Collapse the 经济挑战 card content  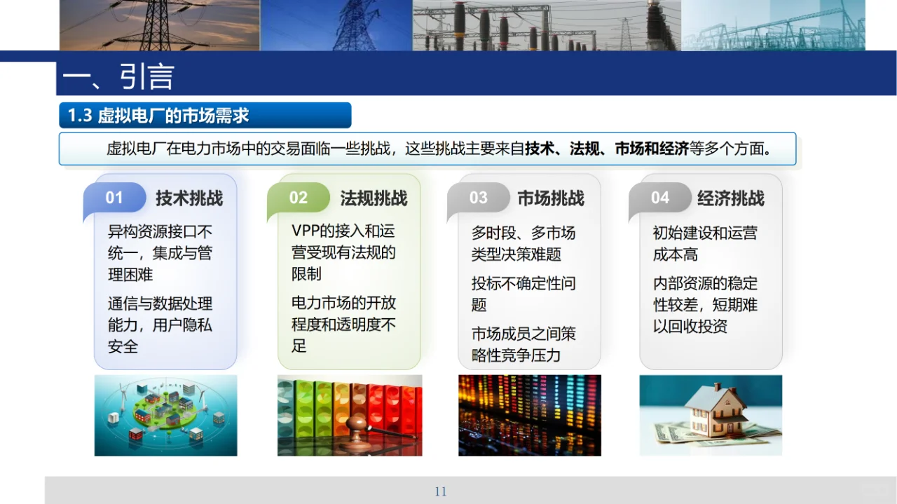pos(710,280)
